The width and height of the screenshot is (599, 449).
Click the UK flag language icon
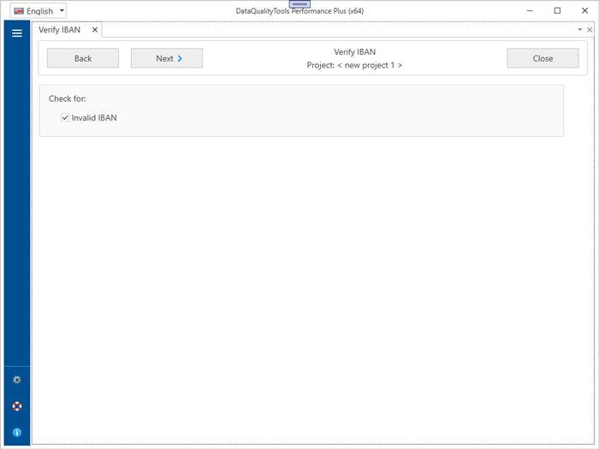[x=19, y=11]
